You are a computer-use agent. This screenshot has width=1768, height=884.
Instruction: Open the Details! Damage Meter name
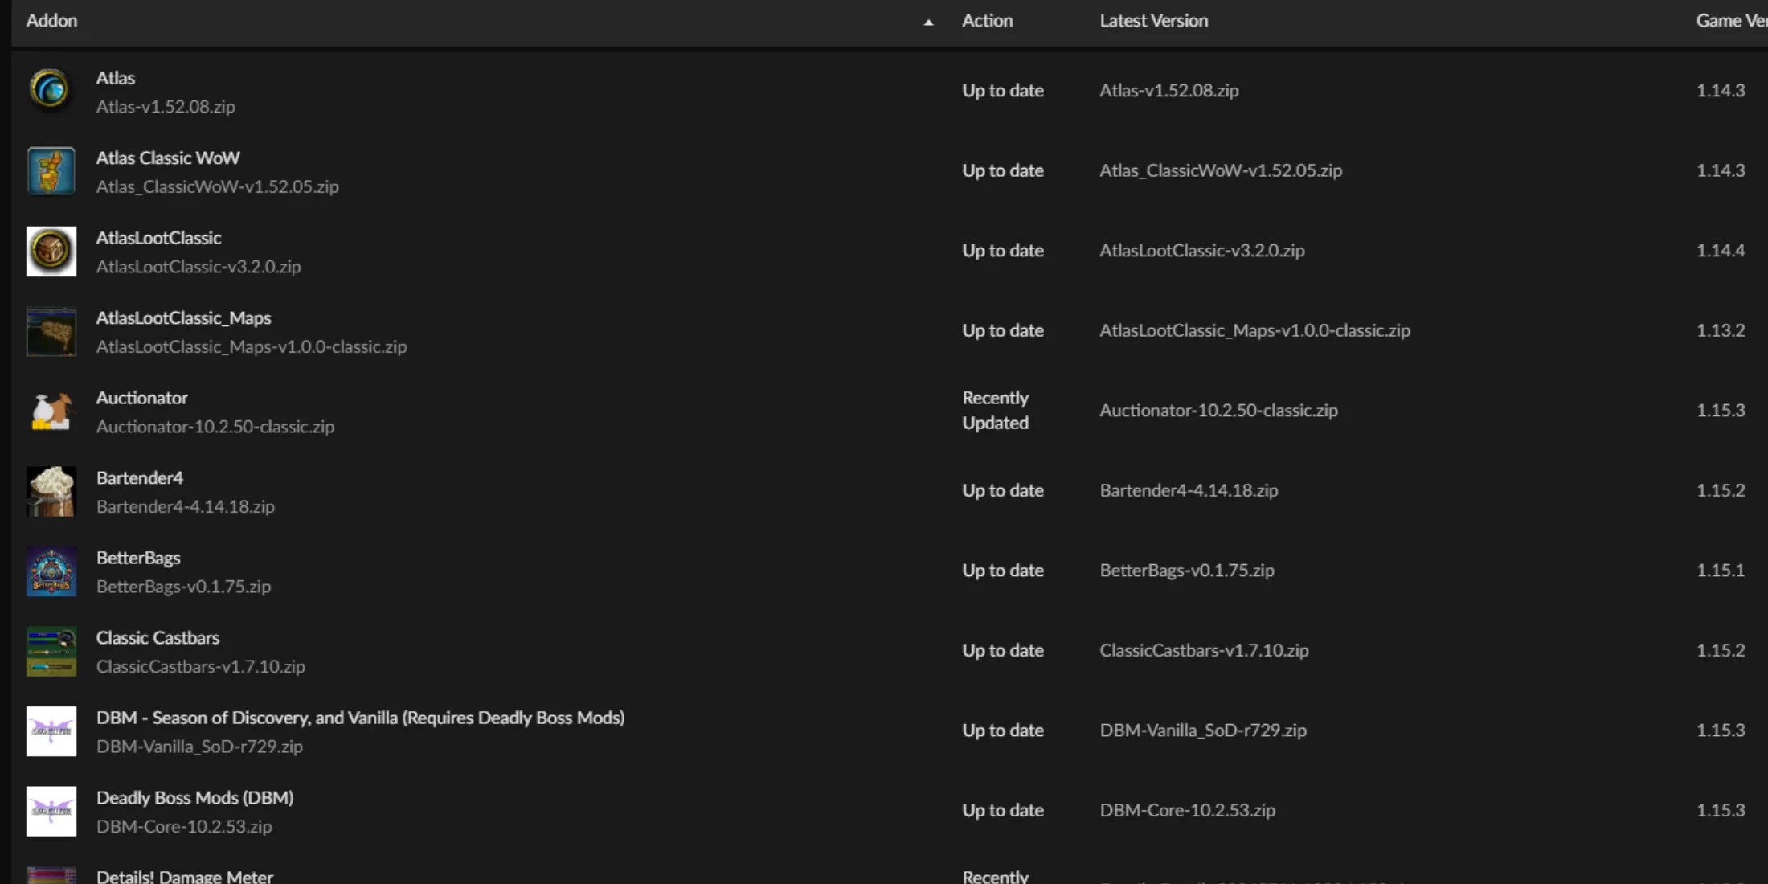point(185,876)
